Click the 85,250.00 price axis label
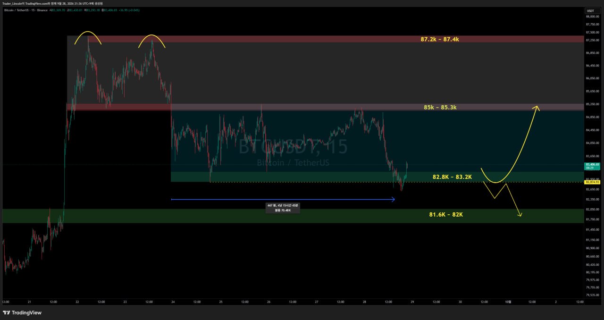This screenshot has width=604, height=320. 592,104
